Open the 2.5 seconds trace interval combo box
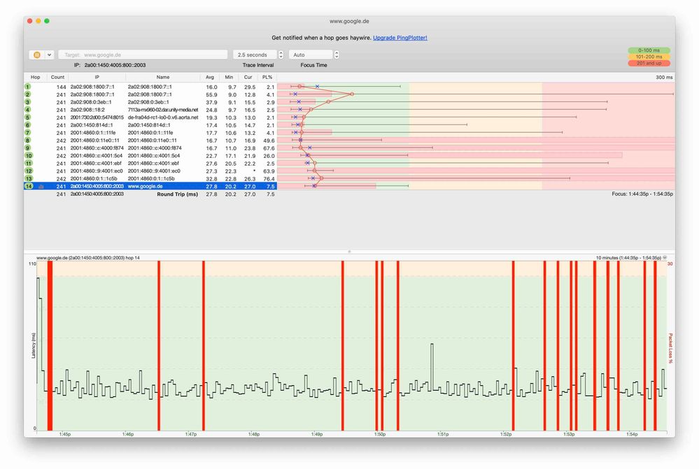Viewport: 699px width, 469px height. pos(255,55)
